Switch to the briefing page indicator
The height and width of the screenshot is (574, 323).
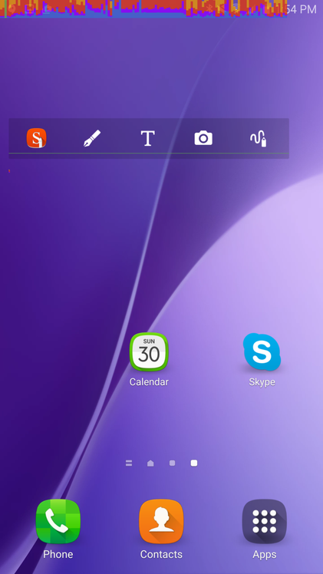point(129,463)
